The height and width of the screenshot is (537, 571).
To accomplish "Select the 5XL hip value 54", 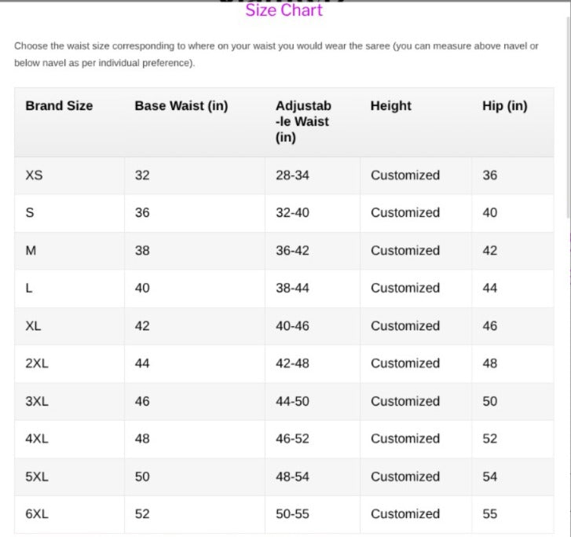I will pyautogui.click(x=490, y=476).
